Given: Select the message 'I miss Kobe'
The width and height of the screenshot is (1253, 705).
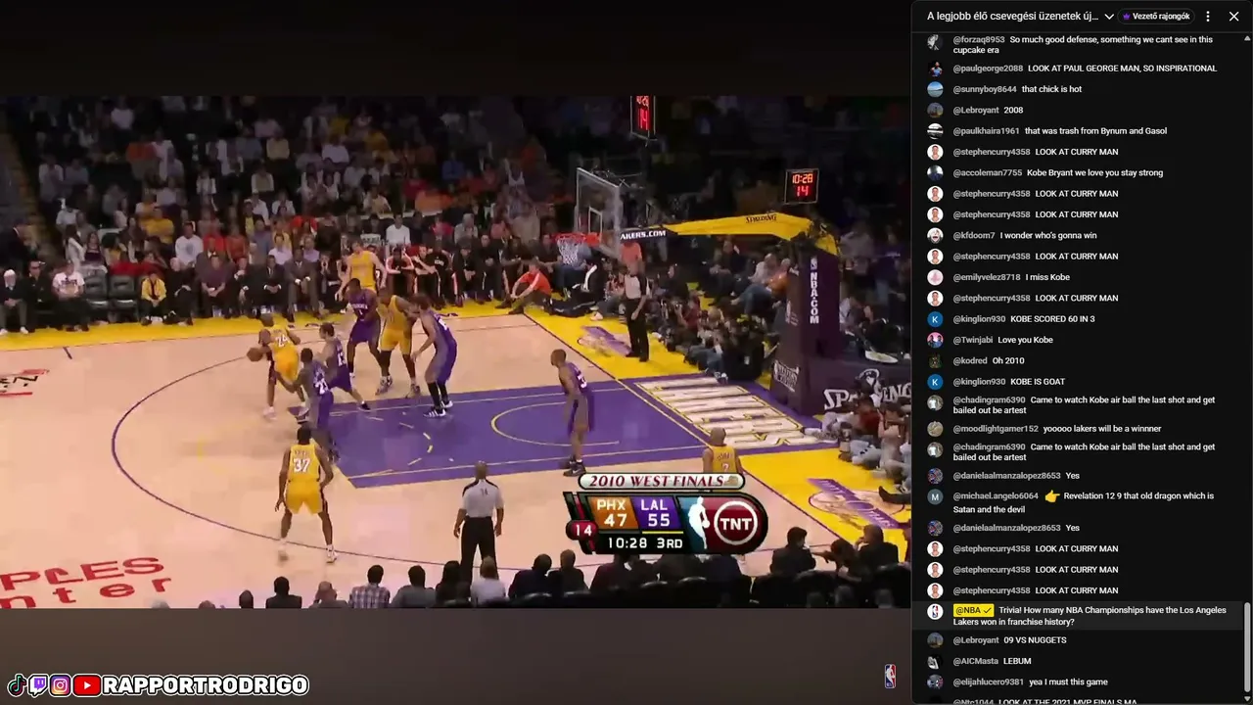Looking at the screenshot, I should point(1047,277).
